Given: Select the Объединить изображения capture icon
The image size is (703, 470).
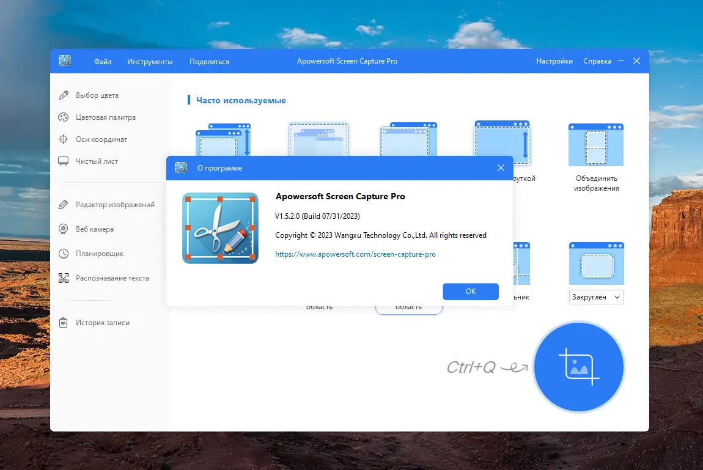Looking at the screenshot, I should (x=596, y=145).
